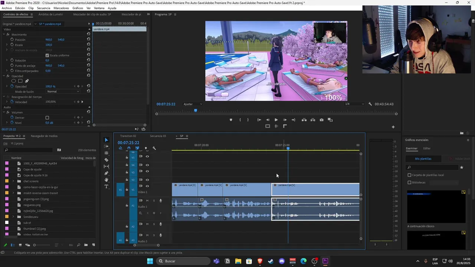Viewport: 475px width, 267px height.
Task: Select the Track Select Forward tool
Action: (x=107, y=146)
